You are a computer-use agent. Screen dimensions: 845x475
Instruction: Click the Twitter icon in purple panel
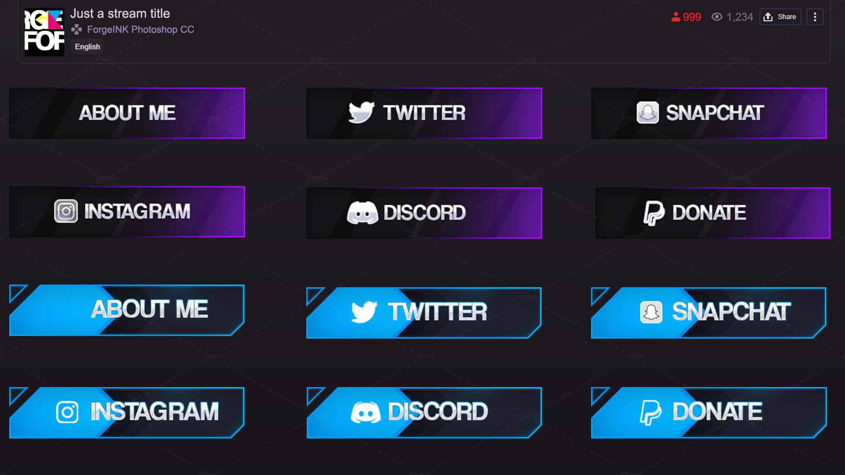360,113
